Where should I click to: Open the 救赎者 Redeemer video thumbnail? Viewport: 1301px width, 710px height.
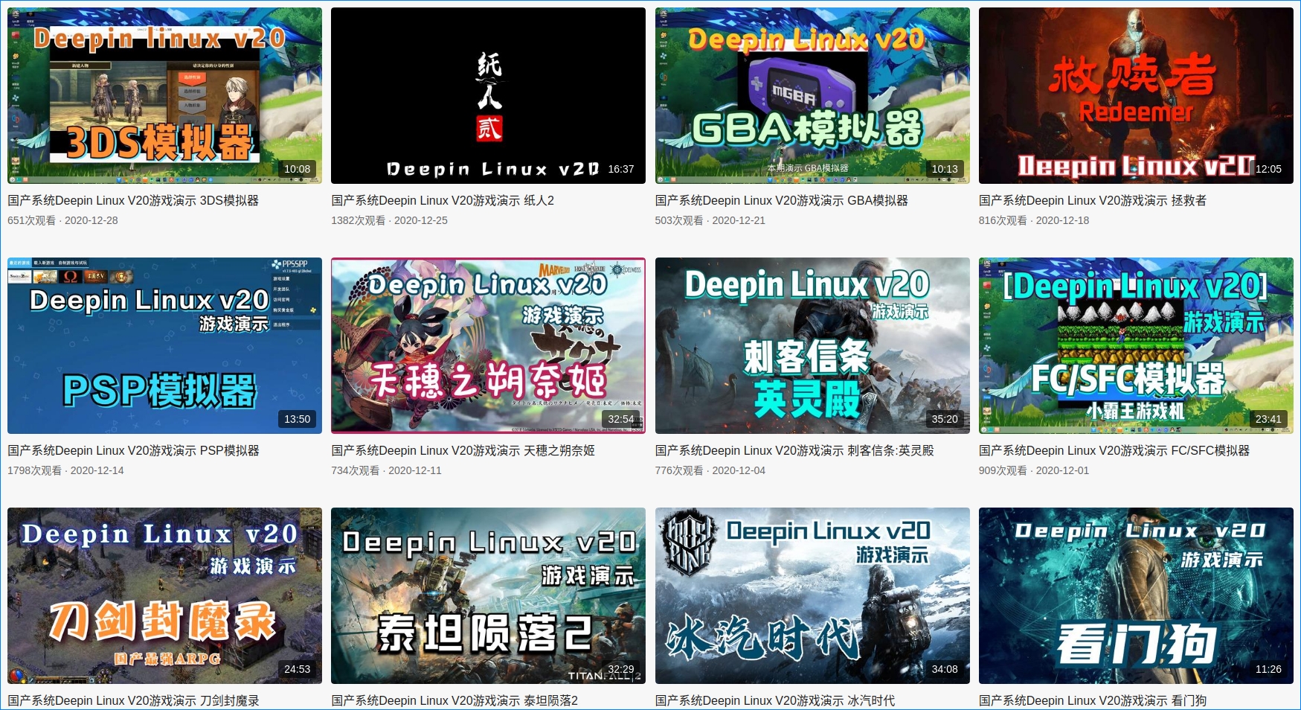point(1136,95)
